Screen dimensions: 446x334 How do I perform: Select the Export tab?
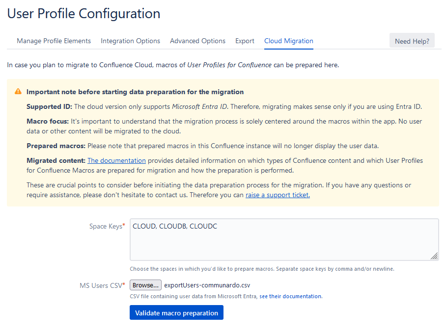(245, 41)
